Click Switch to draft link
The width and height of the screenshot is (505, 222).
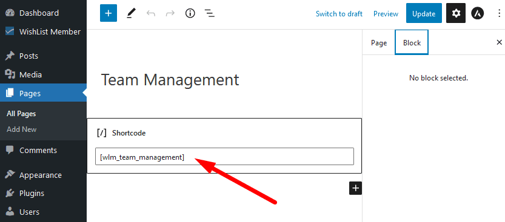coord(339,14)
